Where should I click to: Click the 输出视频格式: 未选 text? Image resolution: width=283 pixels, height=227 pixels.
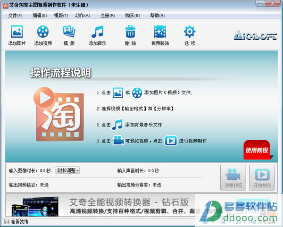tap(29, 185)
